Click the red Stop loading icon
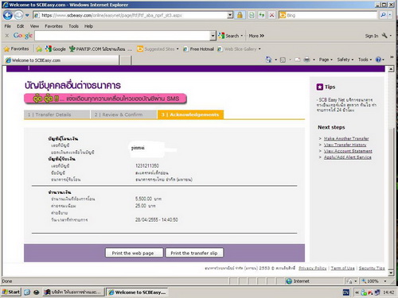 tap(271, 15)
